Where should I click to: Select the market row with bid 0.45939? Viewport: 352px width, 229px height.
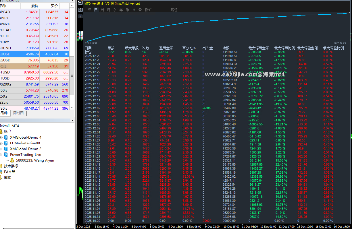click(35, 36)
